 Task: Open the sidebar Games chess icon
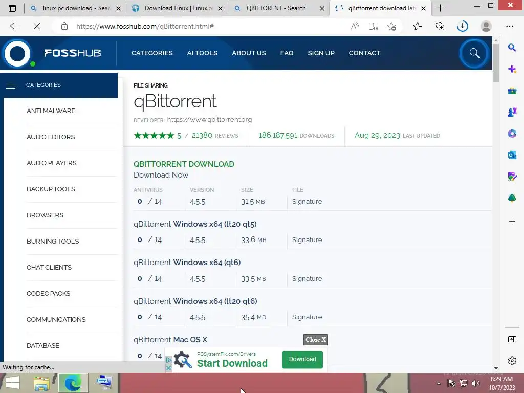pyautogui.click(x=512, y=112)
